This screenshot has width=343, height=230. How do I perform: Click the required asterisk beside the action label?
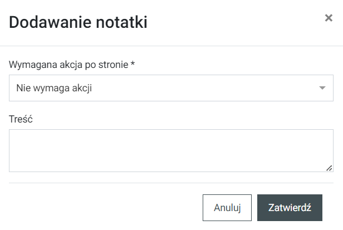click(133, 64)
